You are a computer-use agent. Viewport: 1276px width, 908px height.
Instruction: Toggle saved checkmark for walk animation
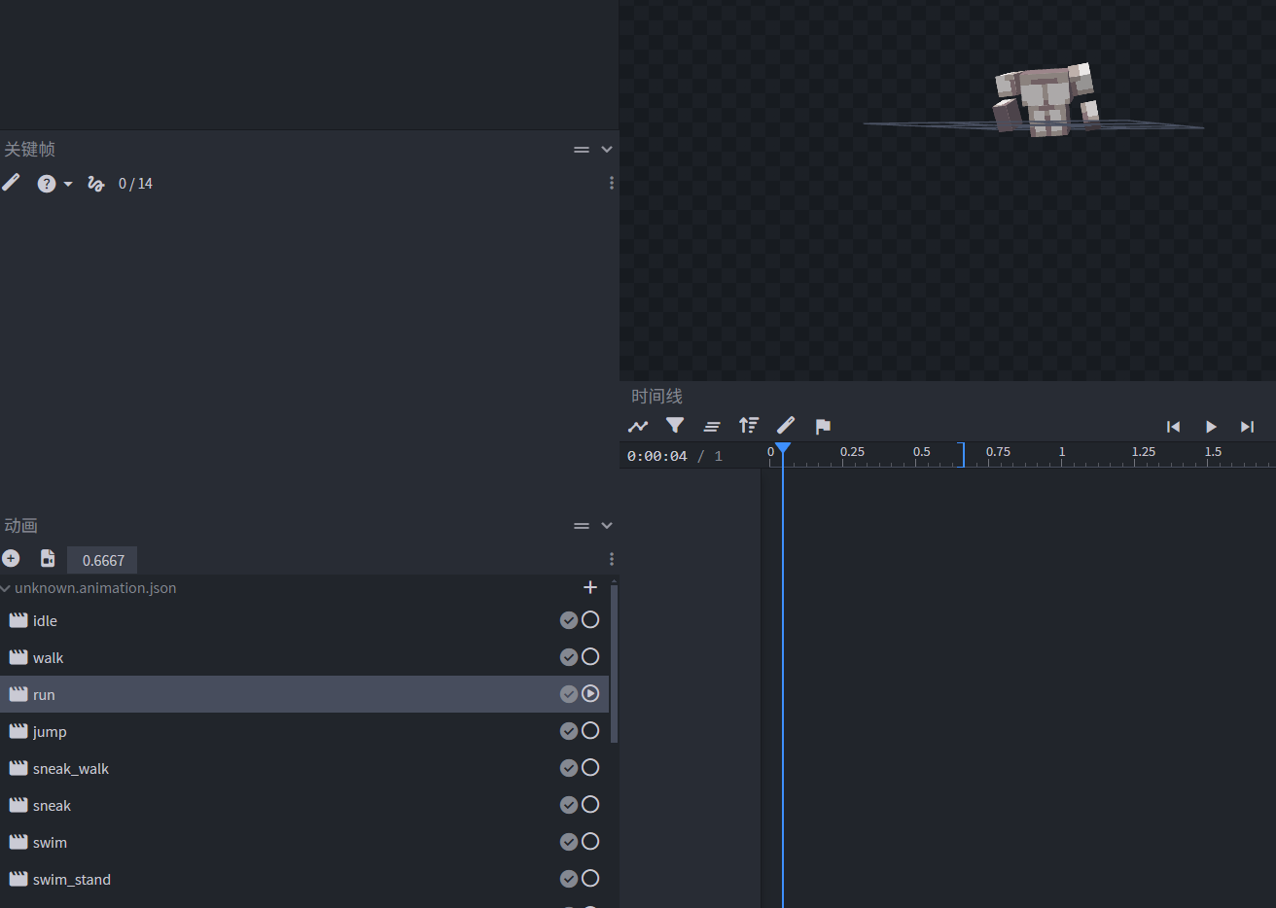(569, 657)
